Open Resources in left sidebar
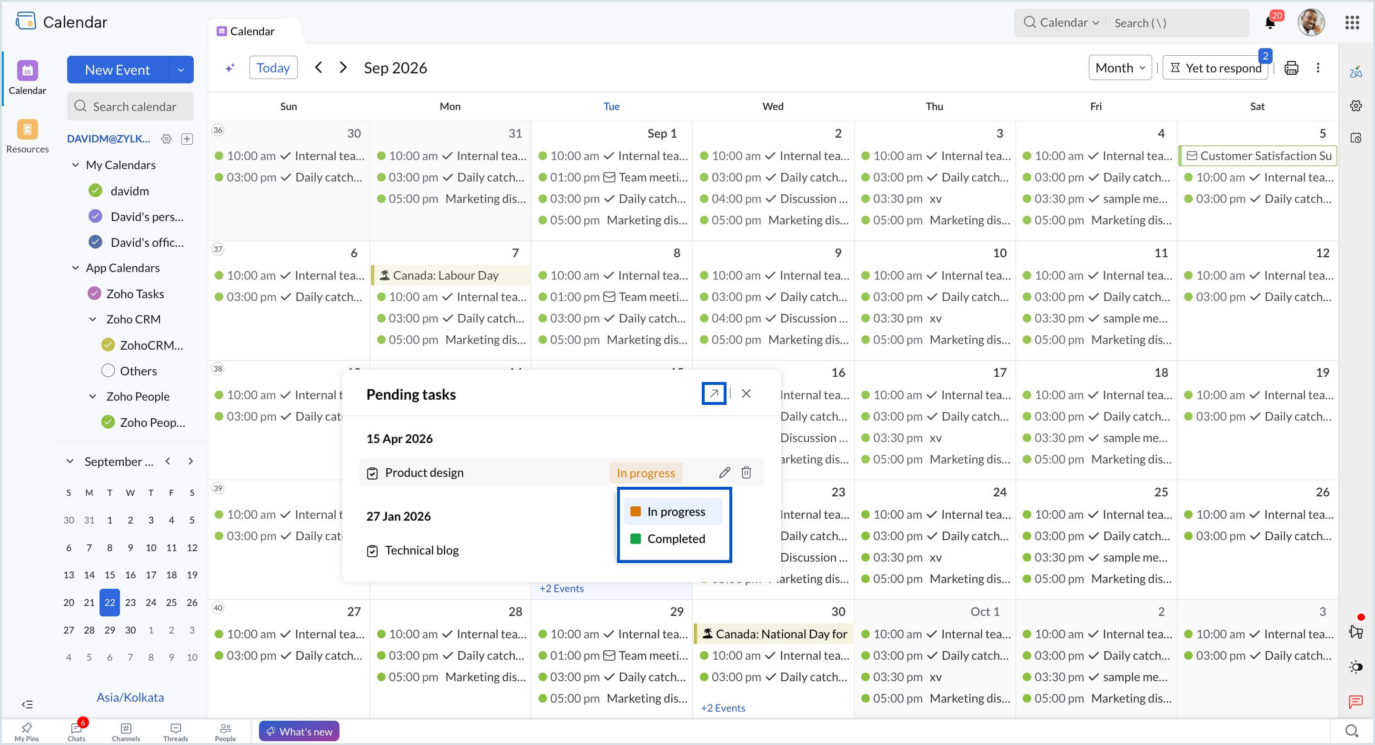Viewport: 1375px width, 745px height. [x=27, y=137]
